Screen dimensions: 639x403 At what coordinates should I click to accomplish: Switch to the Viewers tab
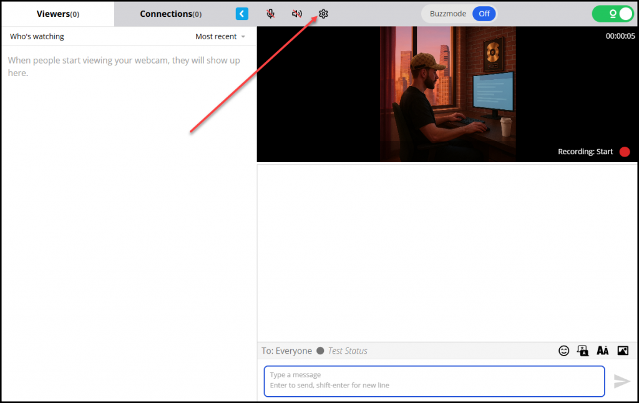(x=57, y=14)
